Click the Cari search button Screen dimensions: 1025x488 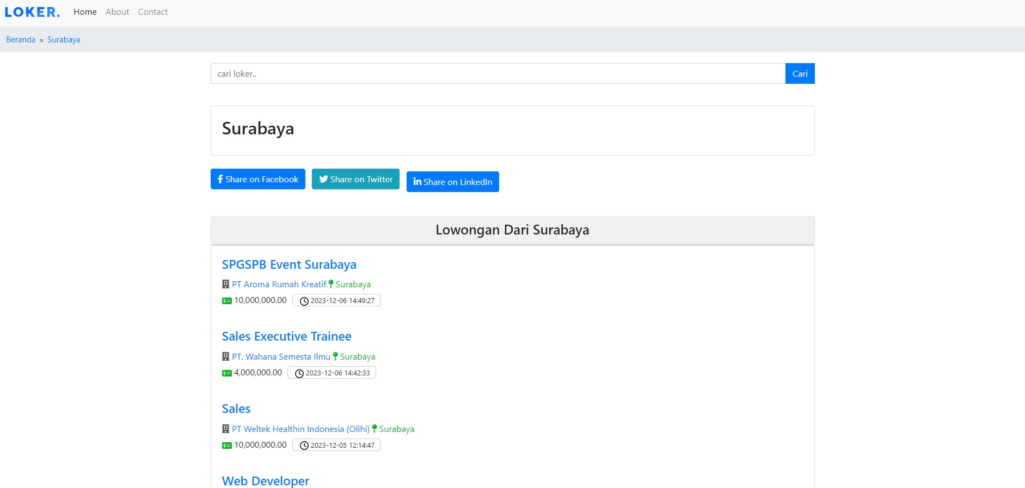click(x=800, y=73)
